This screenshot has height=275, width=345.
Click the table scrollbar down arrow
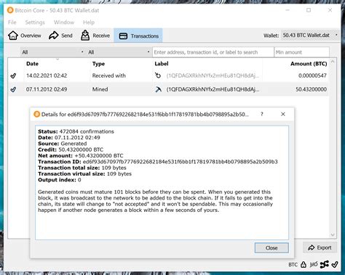tap(333, 234)
